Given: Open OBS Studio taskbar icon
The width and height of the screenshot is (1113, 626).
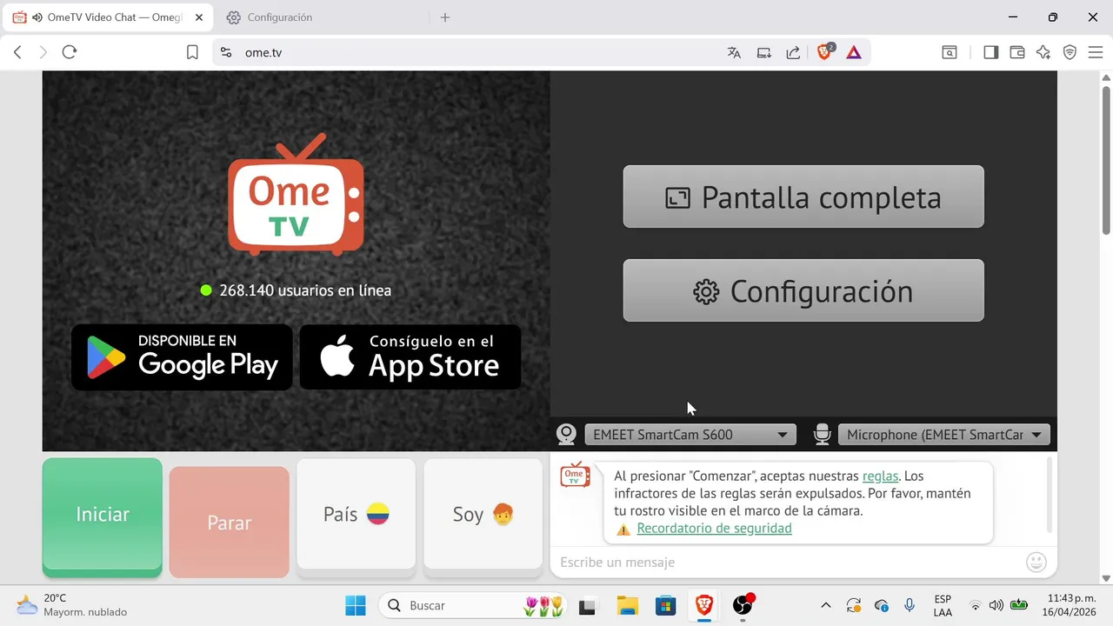Looking at the screenshot, I should click(x=743, y=605).
